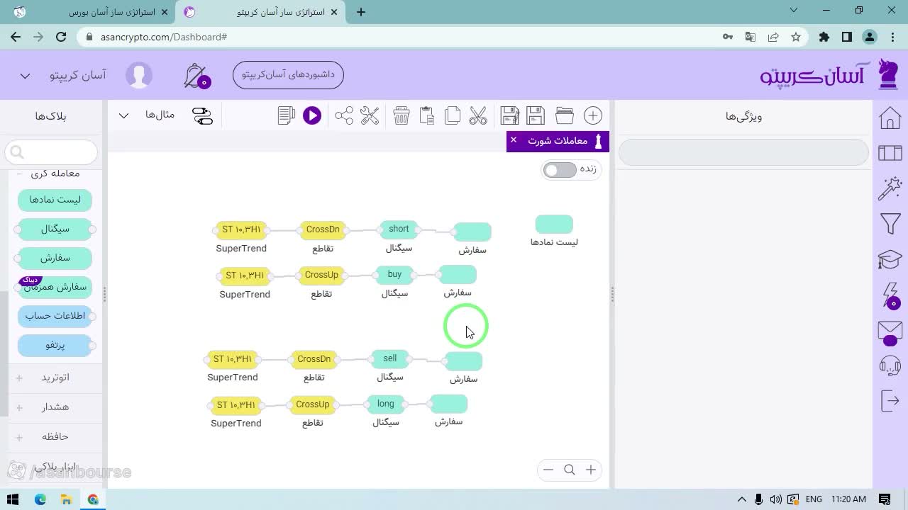Open آسان کریپتو account dropdown arrow
Image resolution: width=908 pixels, height=510 pixels.
25,76
